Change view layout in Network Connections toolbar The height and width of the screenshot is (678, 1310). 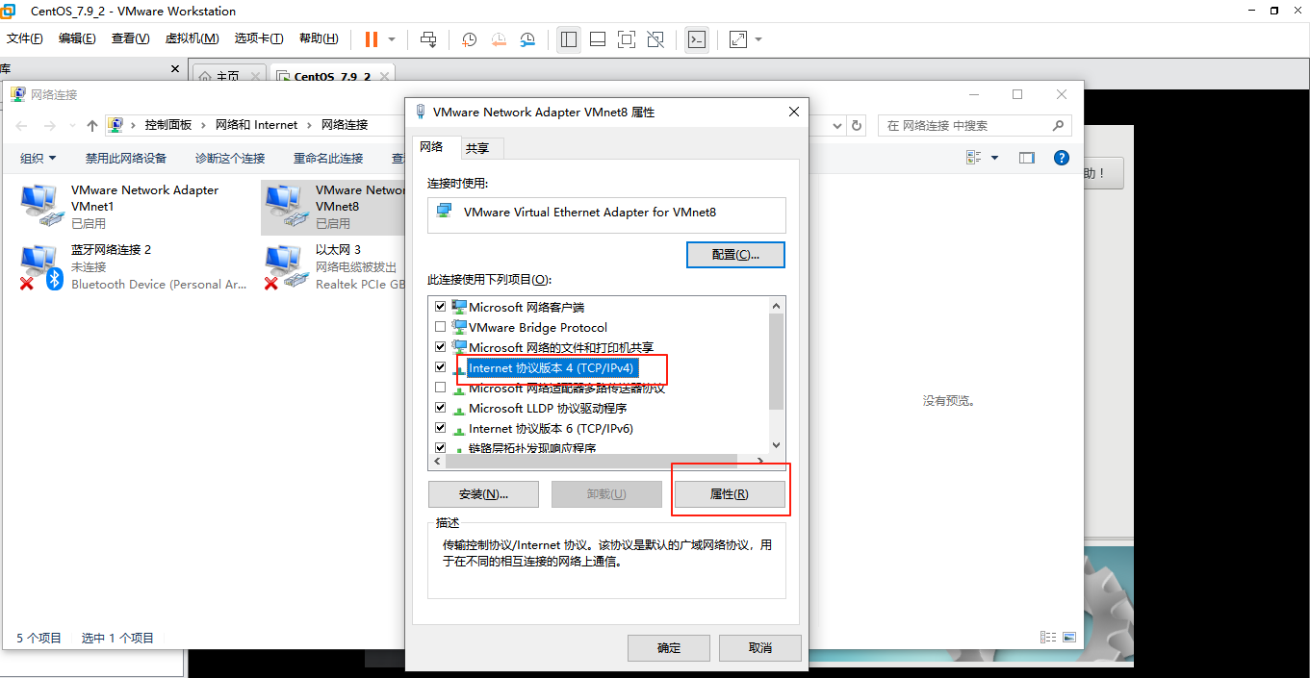click(x=974, y=158)
